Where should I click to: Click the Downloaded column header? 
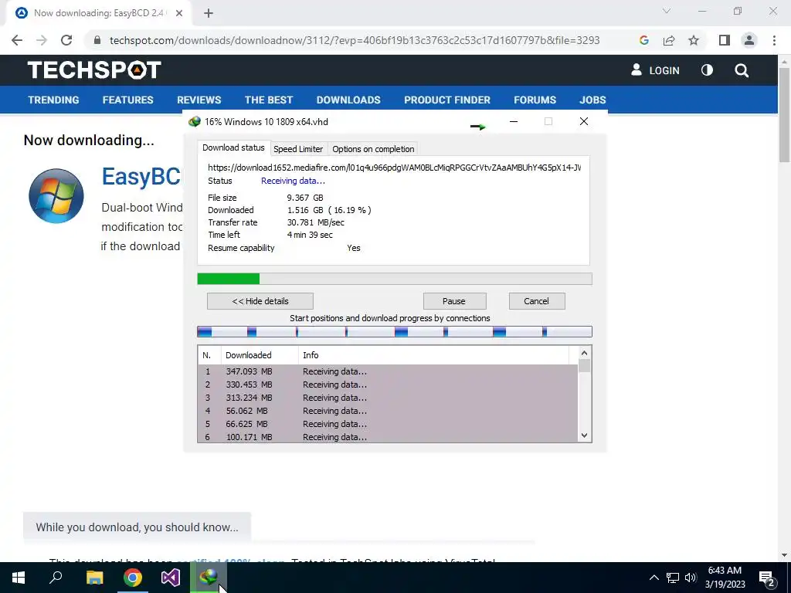point(260,355)
